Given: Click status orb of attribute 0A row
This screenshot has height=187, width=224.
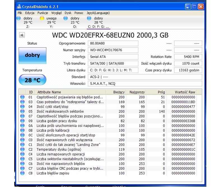Looking at the screenshot, I should [x=22, y=126].
